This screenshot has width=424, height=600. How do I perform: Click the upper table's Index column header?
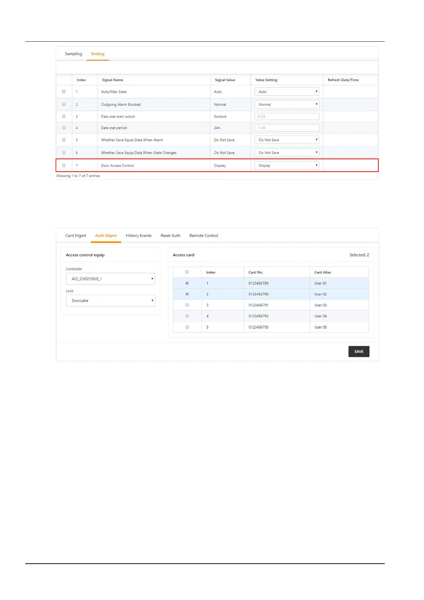[81, 80]
